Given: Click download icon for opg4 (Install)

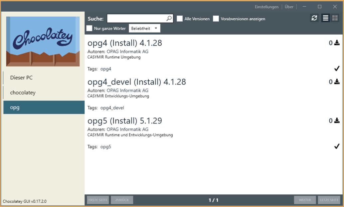Looking at the screenshot, I should tap(337, 43).
